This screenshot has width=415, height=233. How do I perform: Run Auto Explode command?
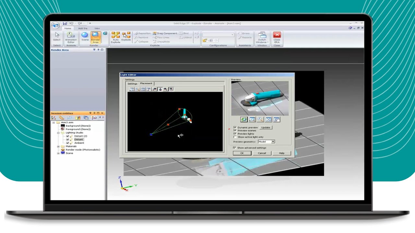(115, 38)
